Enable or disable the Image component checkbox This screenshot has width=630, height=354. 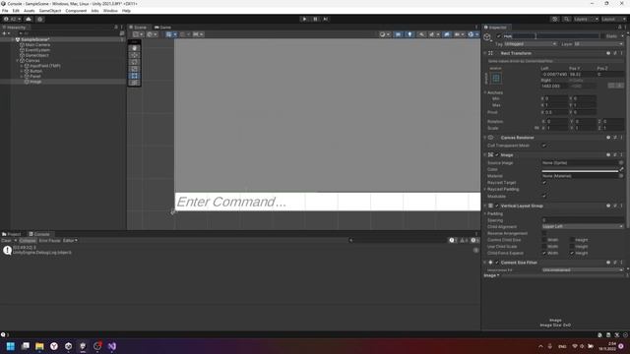tap(497, 155)
